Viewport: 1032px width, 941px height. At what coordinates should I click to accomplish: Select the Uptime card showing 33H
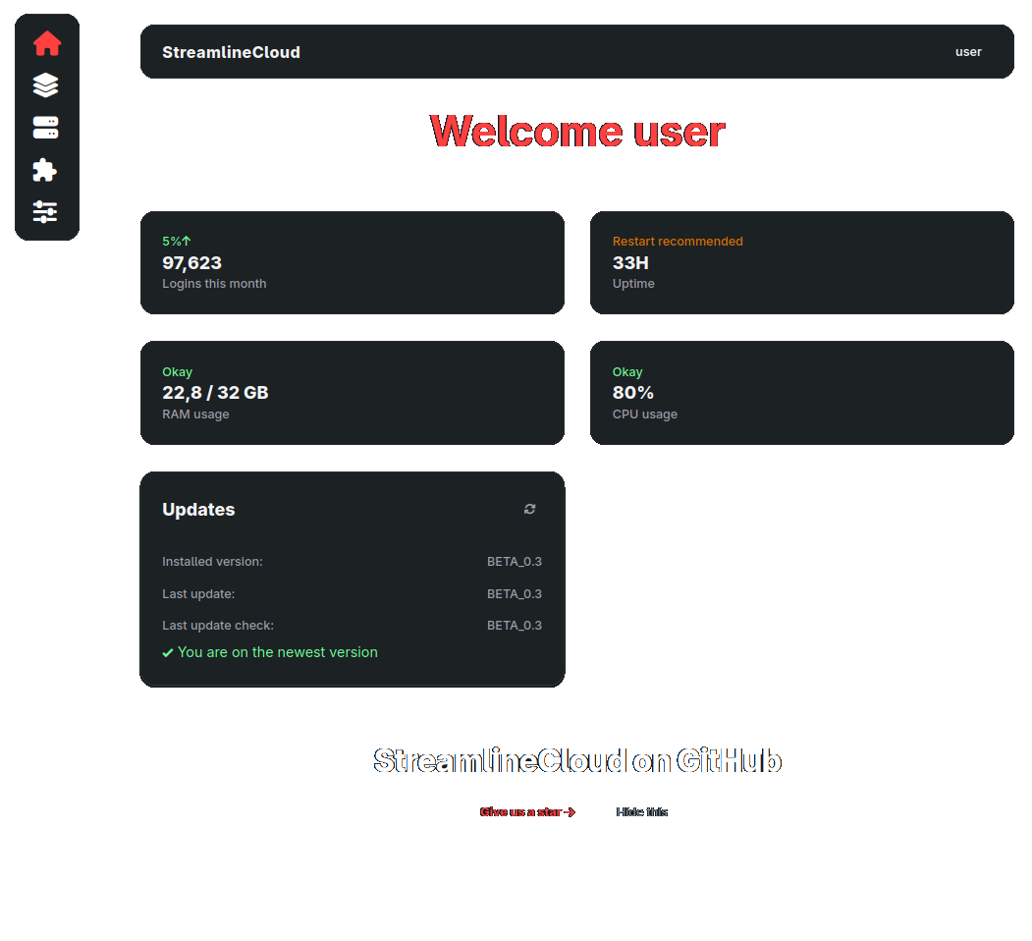point(802,262)
